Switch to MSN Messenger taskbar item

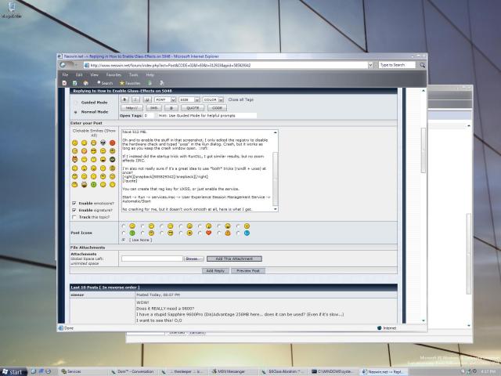(232, 371)
